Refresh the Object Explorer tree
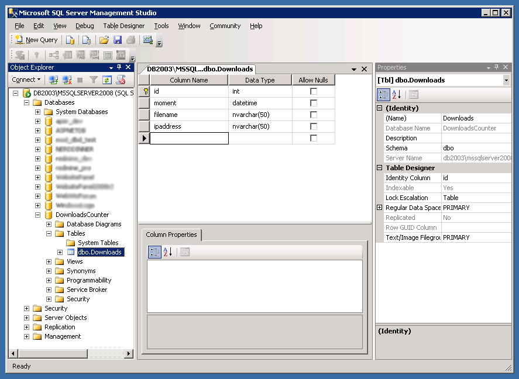 [107, 80]
